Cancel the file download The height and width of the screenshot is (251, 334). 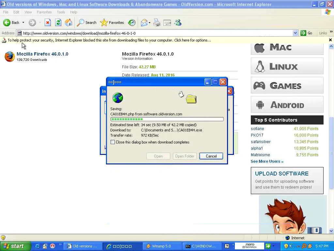[211, 156]
